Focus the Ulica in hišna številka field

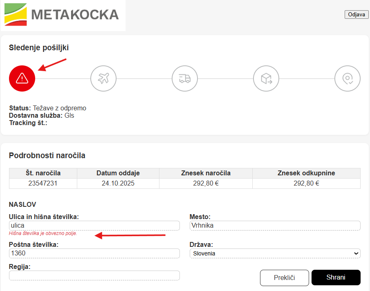94,226
